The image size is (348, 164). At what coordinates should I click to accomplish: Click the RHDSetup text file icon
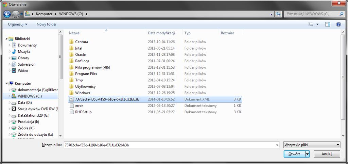71,112
